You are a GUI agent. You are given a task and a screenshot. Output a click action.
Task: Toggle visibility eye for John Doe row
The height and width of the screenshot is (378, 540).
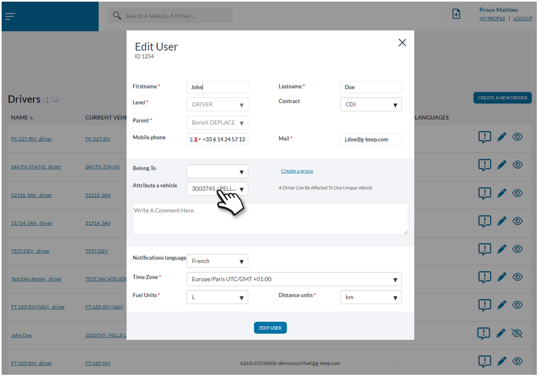517,334
